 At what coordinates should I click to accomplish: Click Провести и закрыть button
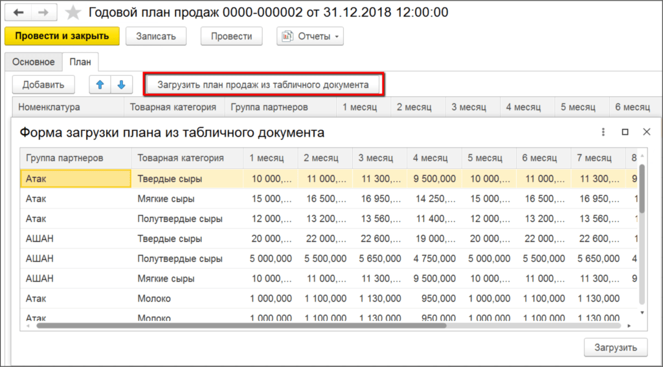point(62,36)
